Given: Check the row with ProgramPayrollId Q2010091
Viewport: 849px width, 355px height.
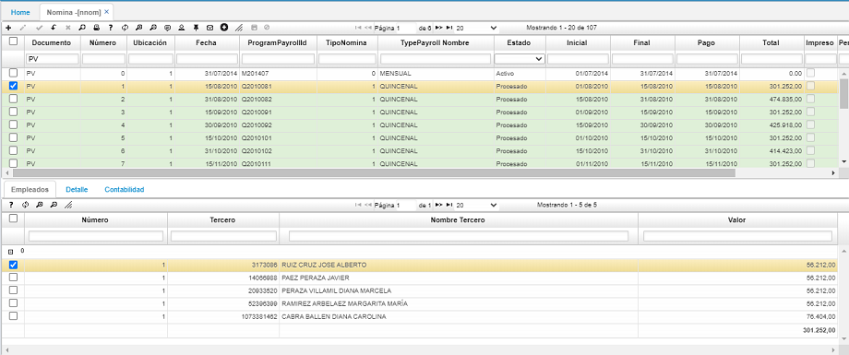Looking at the screenshot, I should [x=13, y=112].
